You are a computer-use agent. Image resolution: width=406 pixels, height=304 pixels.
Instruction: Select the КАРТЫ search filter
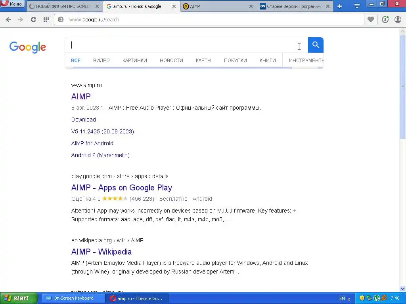pyautogui.click(x=203, y=61)
